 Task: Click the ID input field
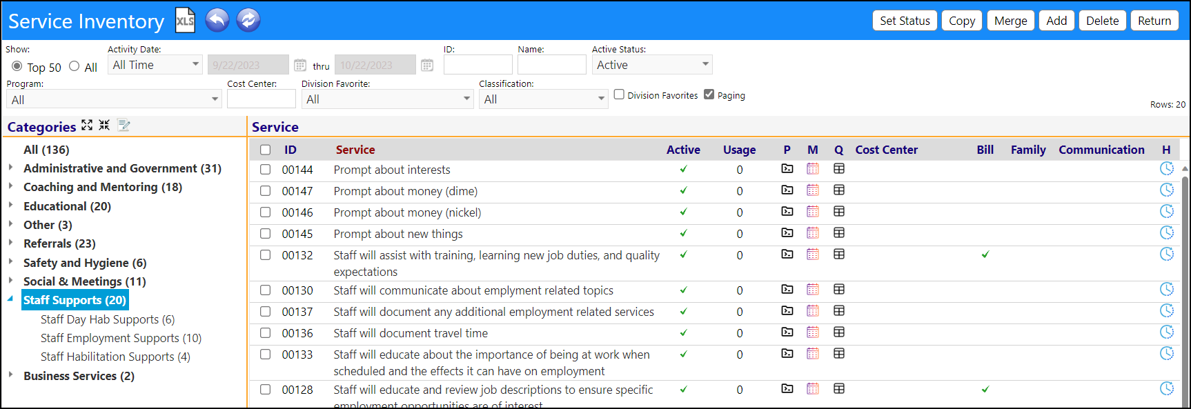point(478,65)
